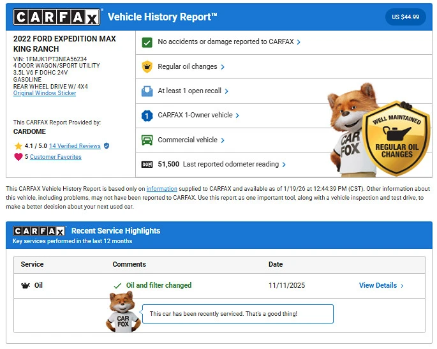
Task: Expand the At least 1 open recall chevron
Action: (x=226, y=91)
